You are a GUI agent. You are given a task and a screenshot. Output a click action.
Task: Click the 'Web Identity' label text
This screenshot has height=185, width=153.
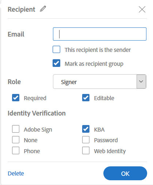tap(110, 151)
